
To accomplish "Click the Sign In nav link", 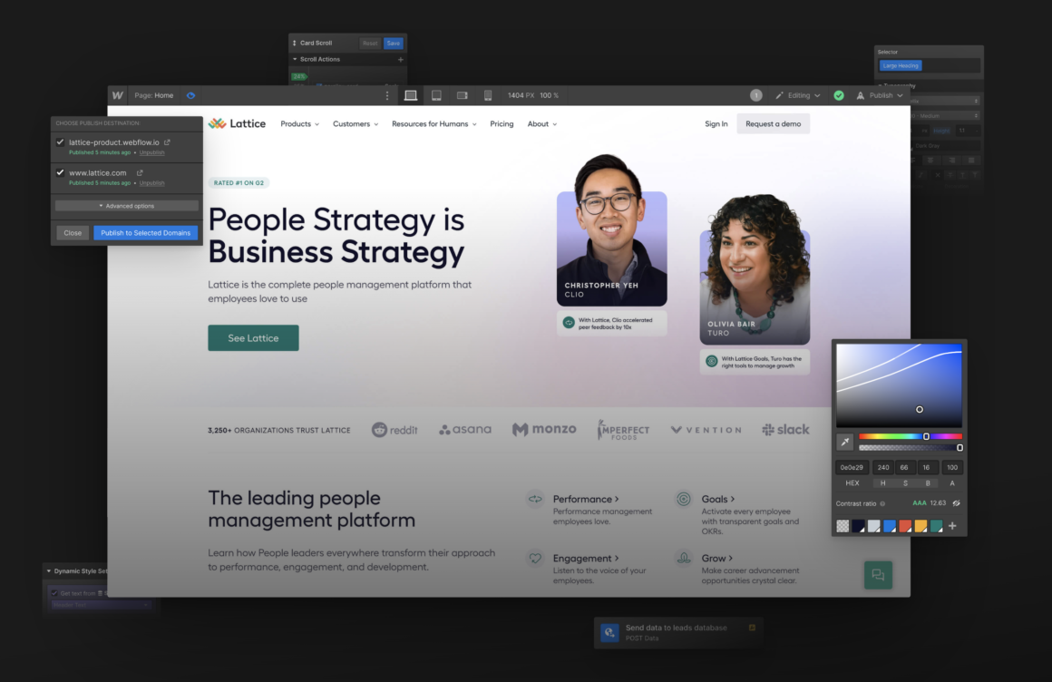I will click(x=716, y=124).
